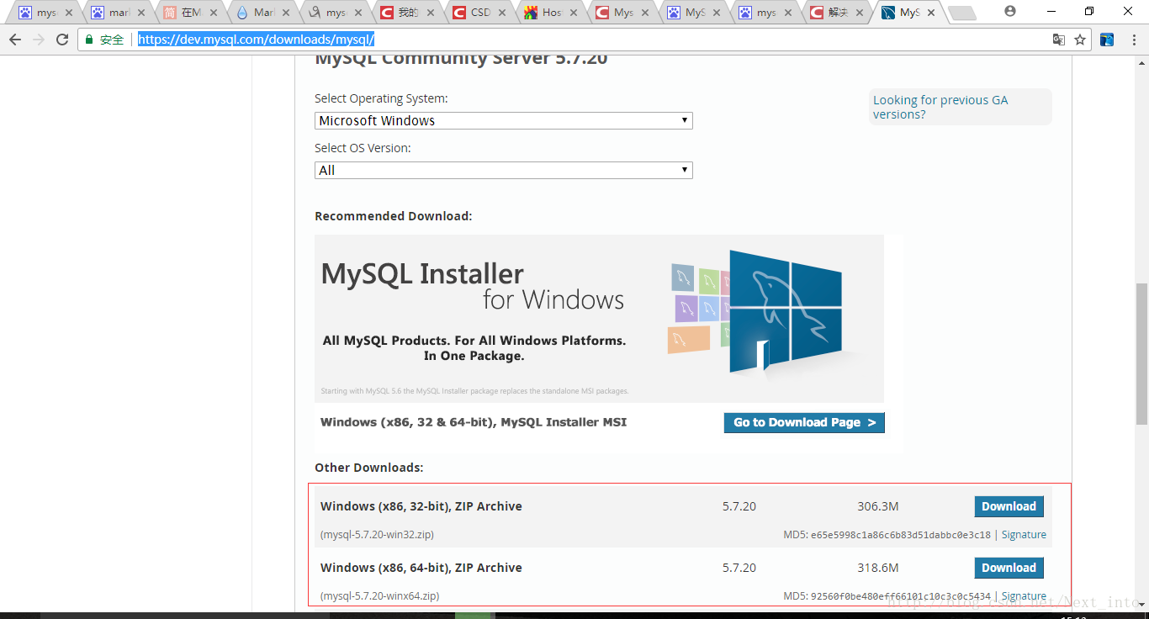
Task: Click the 306.3M file size
Action: (x=878, y=506)
